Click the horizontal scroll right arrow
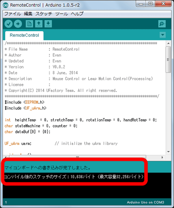The height and width of the screenshot is (208, 174). tap(162, 157)
